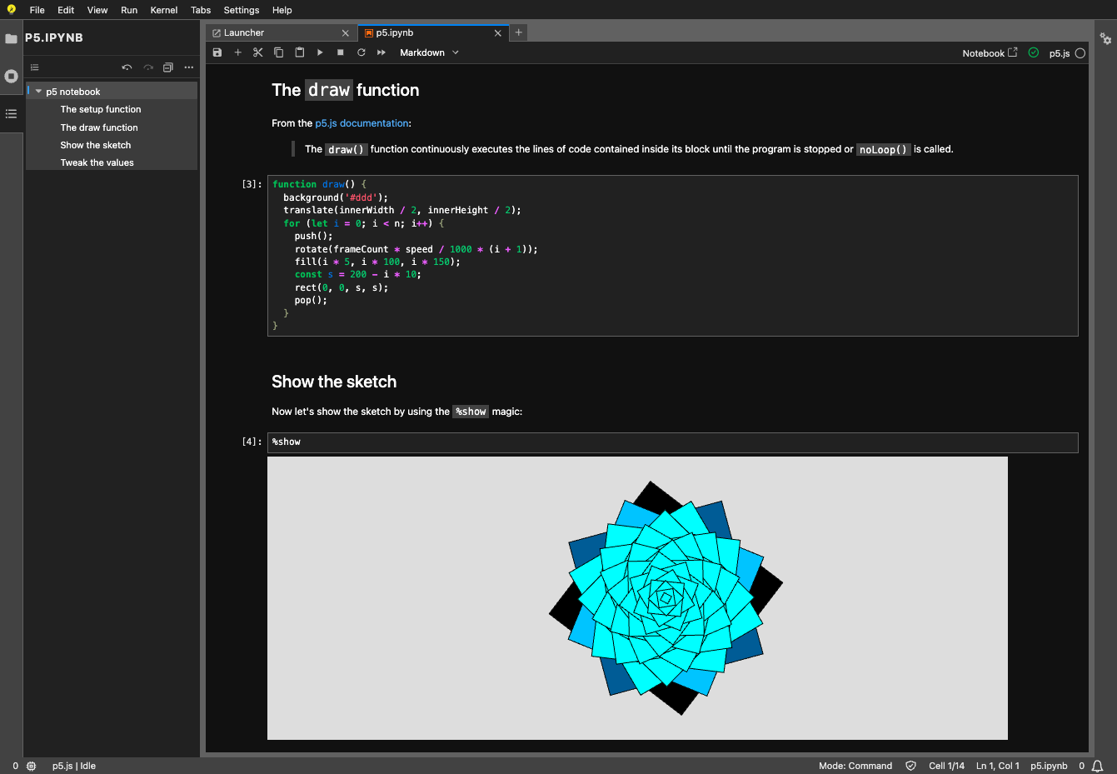This screenshot has width=1117, height=774.
Task: Click the JupyterLab logo icon
Action: click(x=11, y=10)
